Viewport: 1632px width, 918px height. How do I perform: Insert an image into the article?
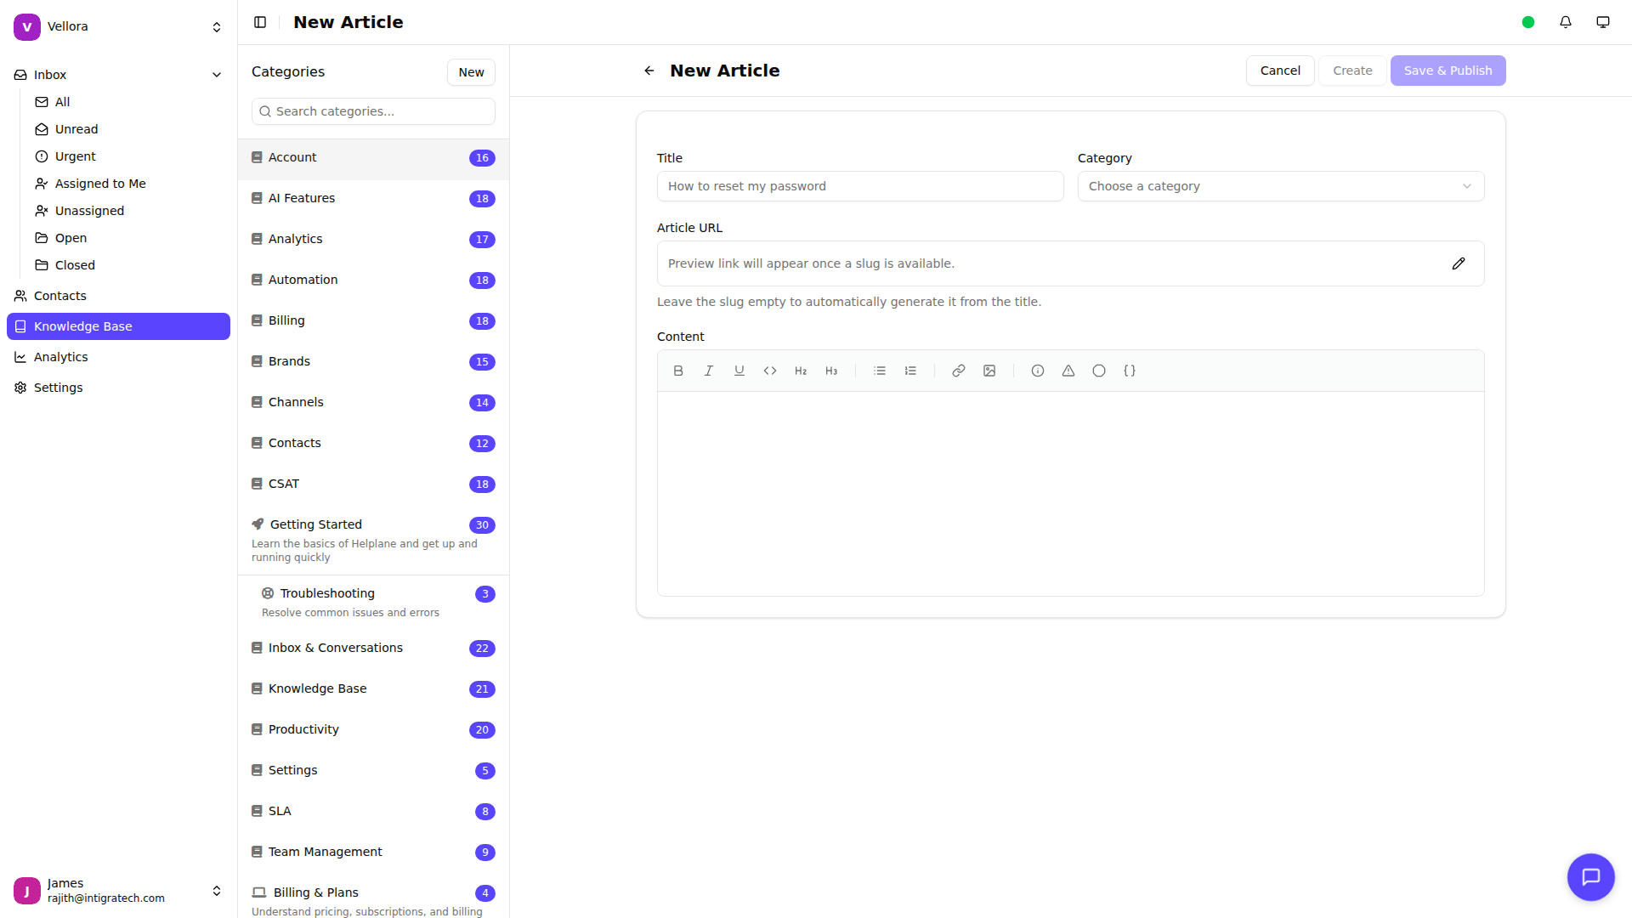[989, 371]
